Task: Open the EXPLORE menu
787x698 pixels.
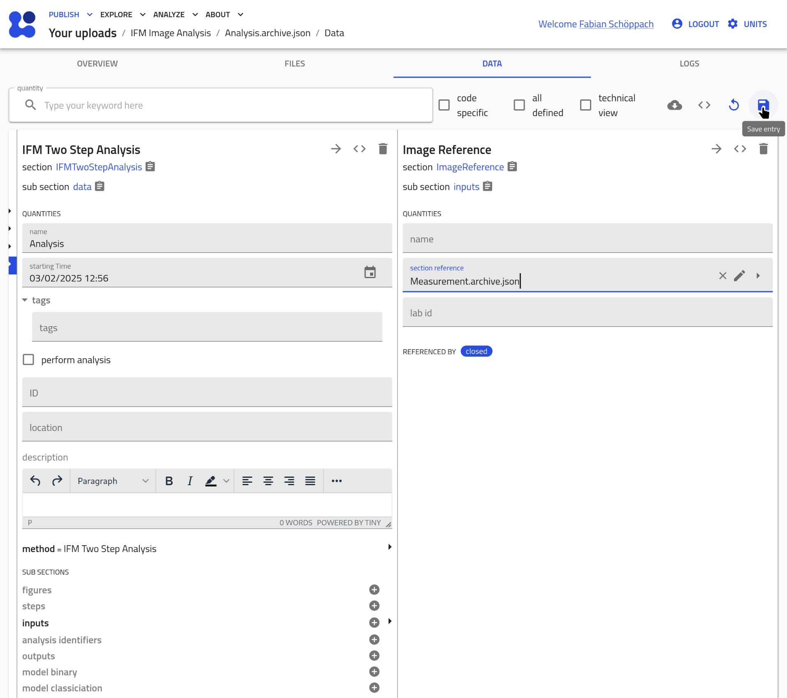Action: coord(123,14)
